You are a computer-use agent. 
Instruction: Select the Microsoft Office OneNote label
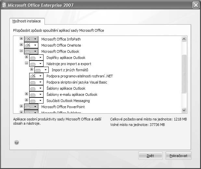click(x=61, y=45)
